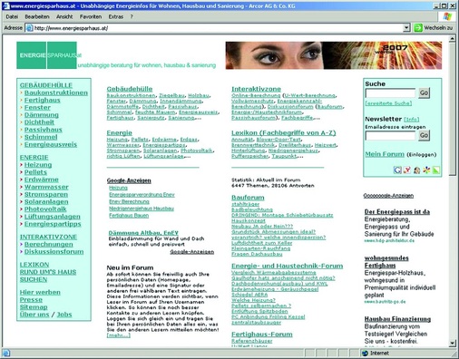Click the Internet zone globe icon in status bar
The height and width of the screenshot is (359, 459).
point(365,353)
